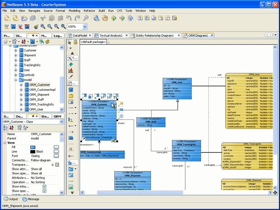Open the Modeling menu
This screenshot has width=280, height=210.
coord(74,11)
